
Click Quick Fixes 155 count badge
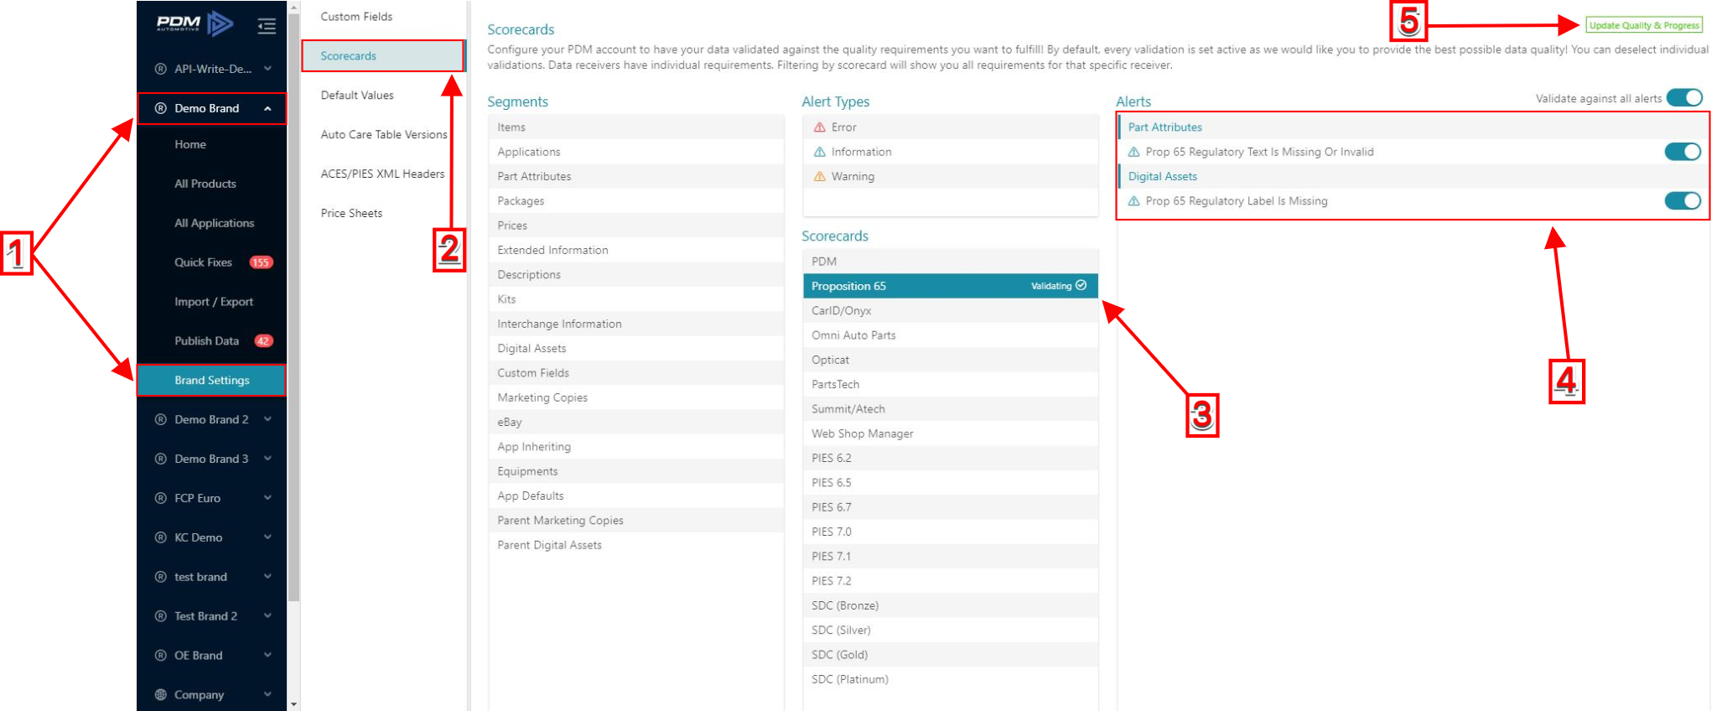point(261,262)
